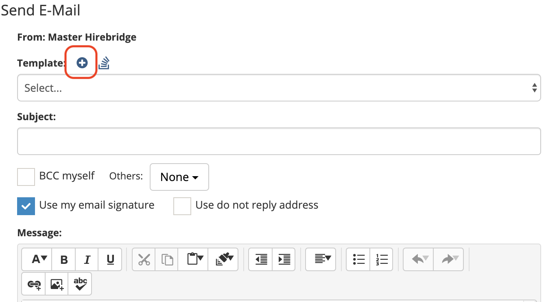Insert a hyperlink using the link icon
The height and width of the screenshot is (302, 546).
[34, 284]
